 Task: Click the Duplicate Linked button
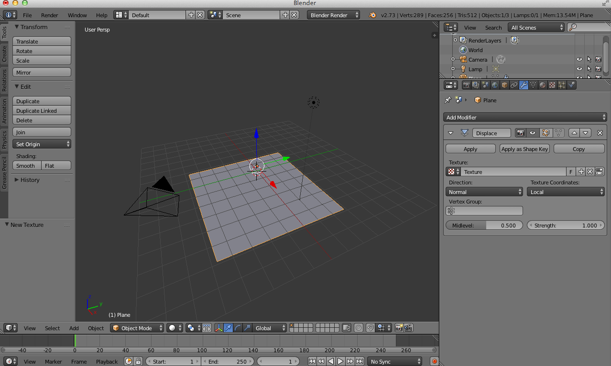point(42,111)
